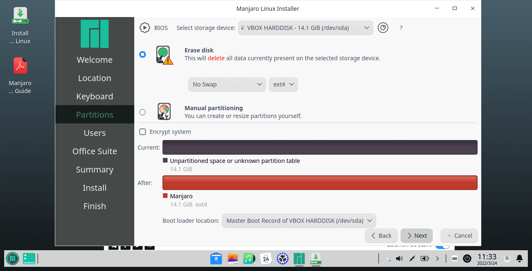532x271 pixels.
Task: Select the Erase disk radio button
Action: [143, 54]
